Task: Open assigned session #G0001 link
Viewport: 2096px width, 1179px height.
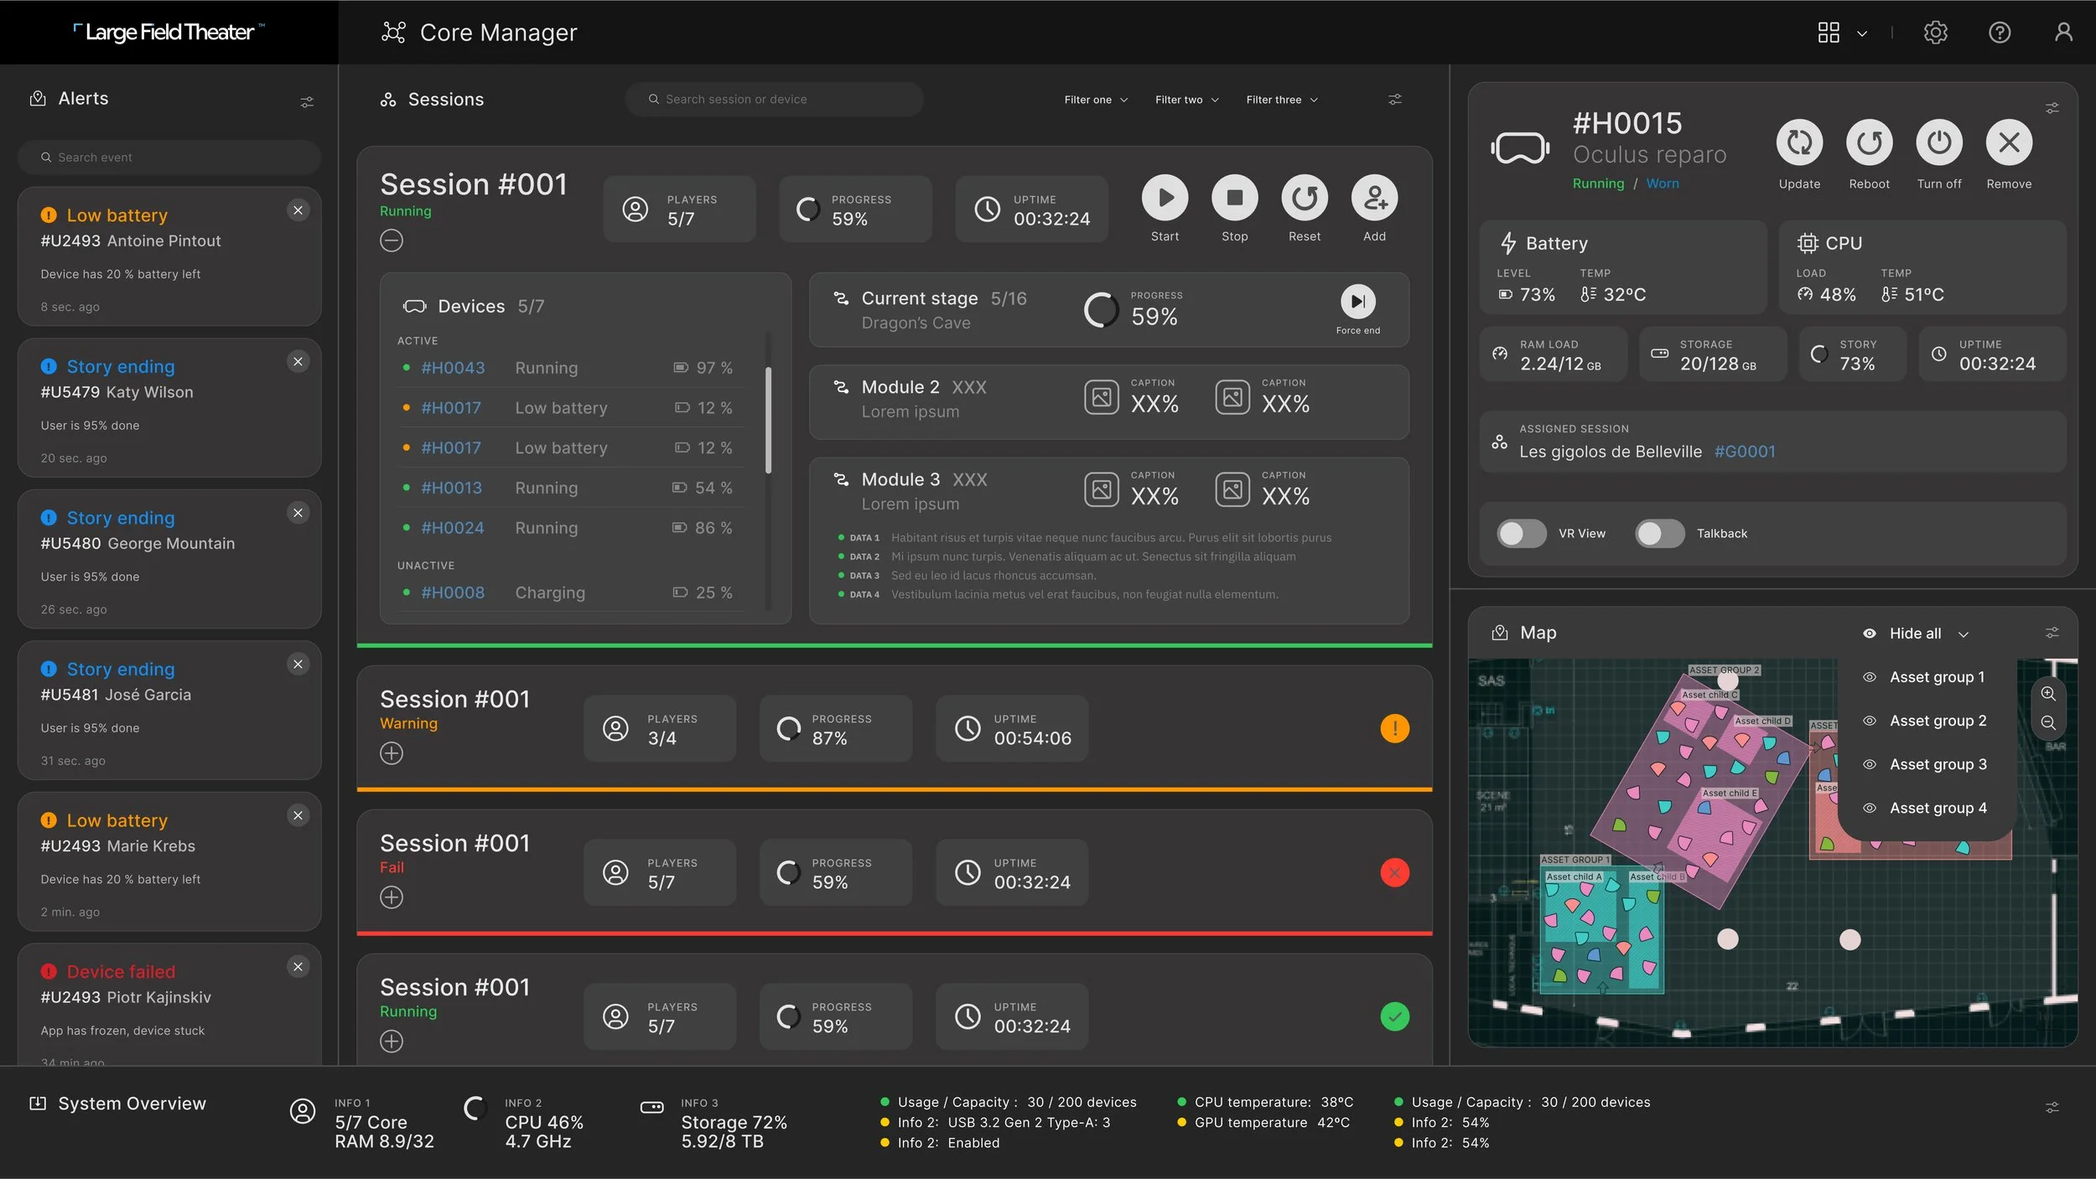Action: coord(1744,452)
